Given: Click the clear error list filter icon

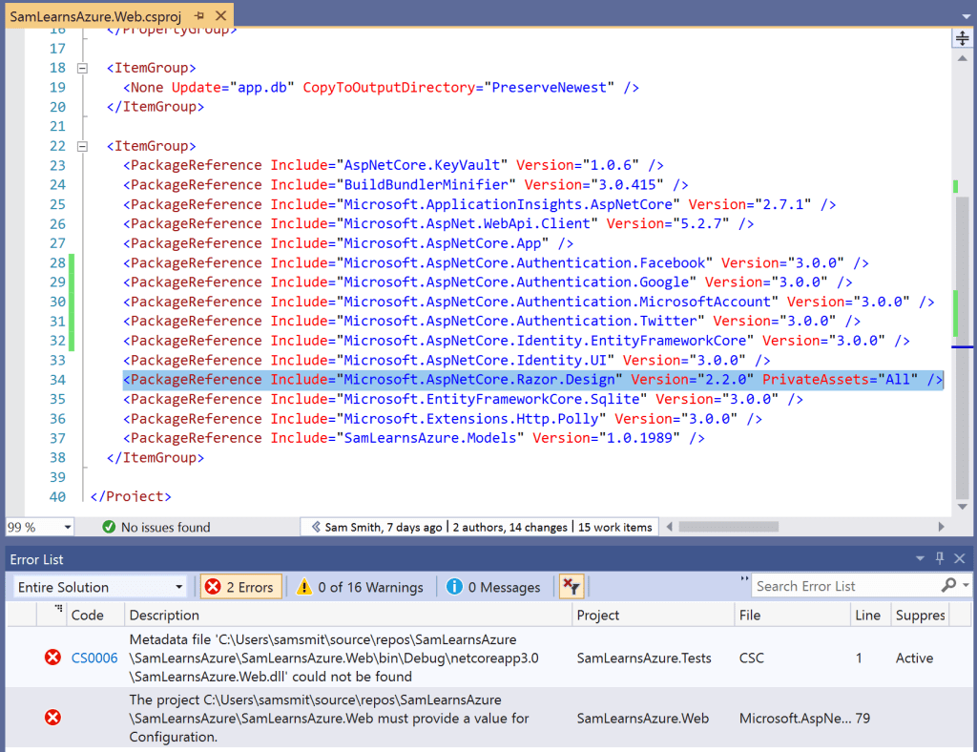Looking at the screenshot, I should (571, 587).
